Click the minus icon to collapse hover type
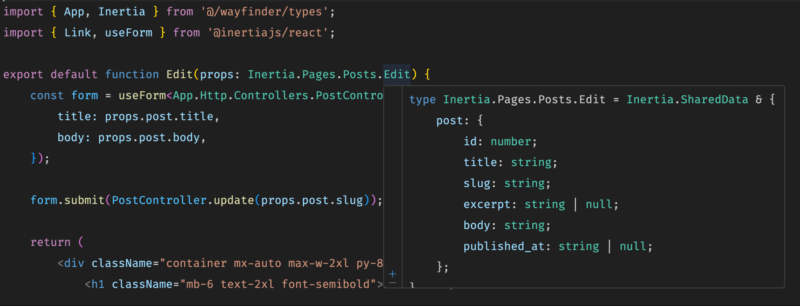 pos(392,283)
